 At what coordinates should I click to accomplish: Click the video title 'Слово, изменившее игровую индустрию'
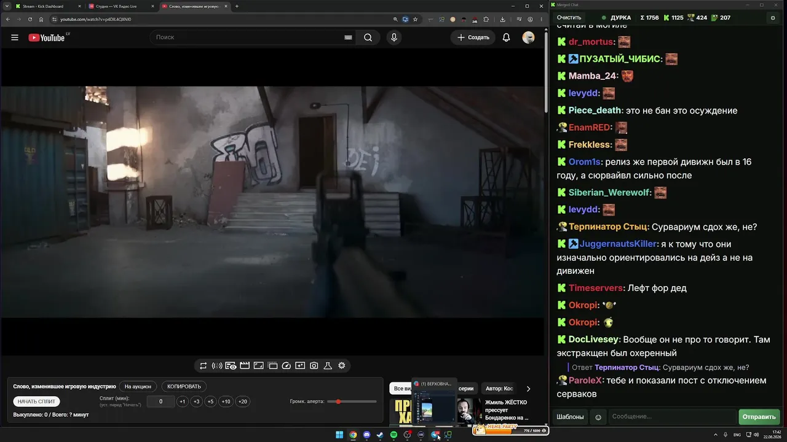pyautogui.click(x=65, y=387)
